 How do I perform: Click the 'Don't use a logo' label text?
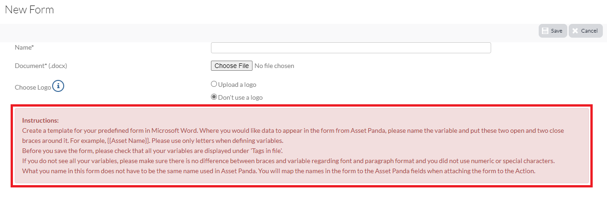(x=240, y=97)
